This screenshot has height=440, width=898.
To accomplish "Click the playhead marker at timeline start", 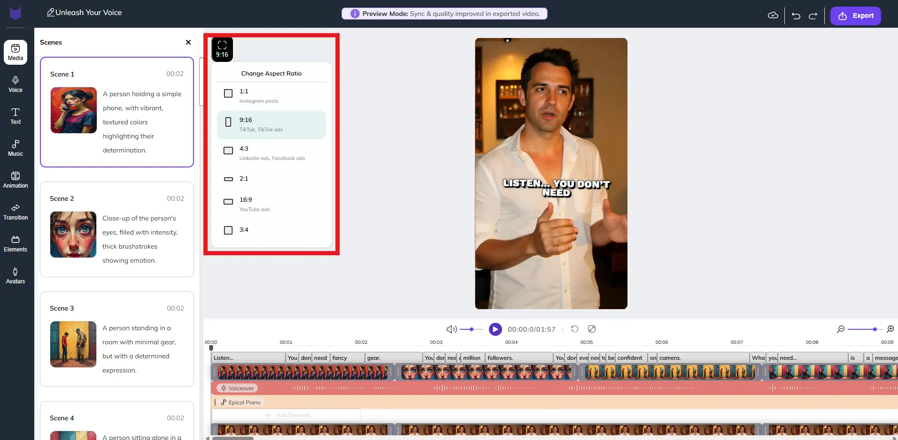I will click(211, 348).
